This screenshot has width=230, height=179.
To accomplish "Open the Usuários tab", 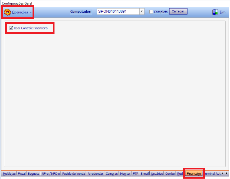I will 157,174.
